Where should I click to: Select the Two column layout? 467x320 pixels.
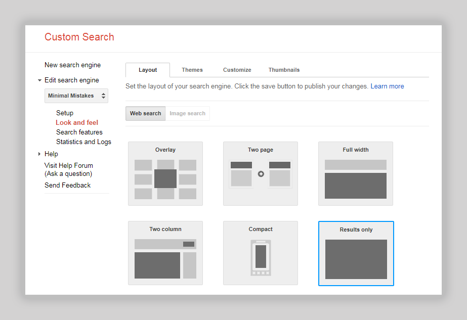[165, 253]
